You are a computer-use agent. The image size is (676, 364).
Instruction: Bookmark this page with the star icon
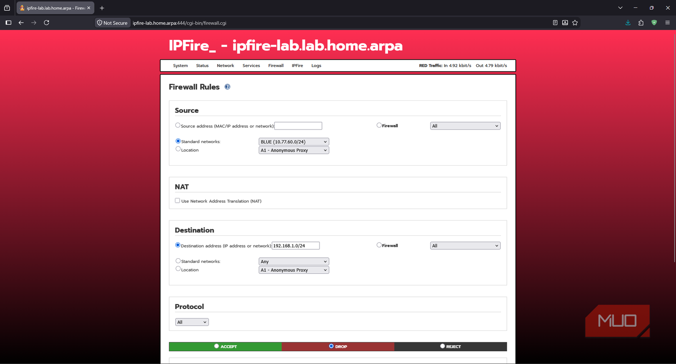575,23
